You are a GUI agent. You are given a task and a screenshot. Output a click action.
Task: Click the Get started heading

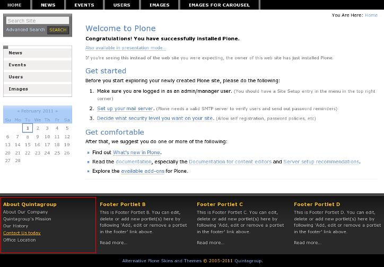tap(106, 70)
